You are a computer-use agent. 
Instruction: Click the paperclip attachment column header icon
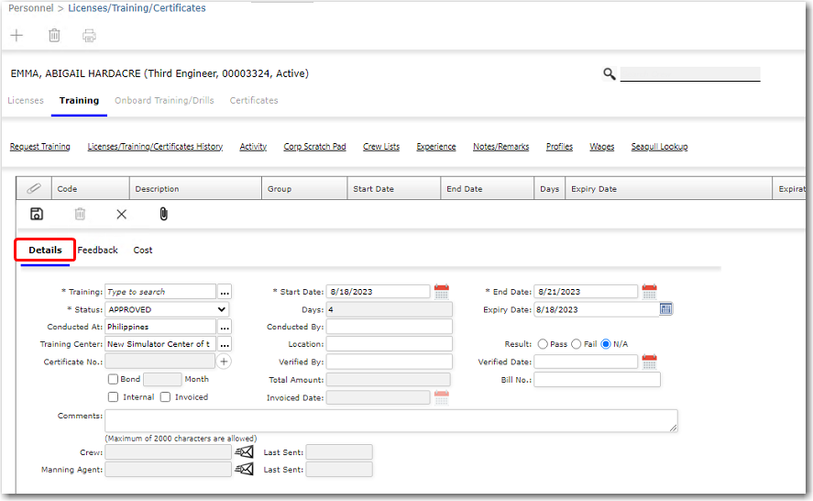[x=34, y=188]
